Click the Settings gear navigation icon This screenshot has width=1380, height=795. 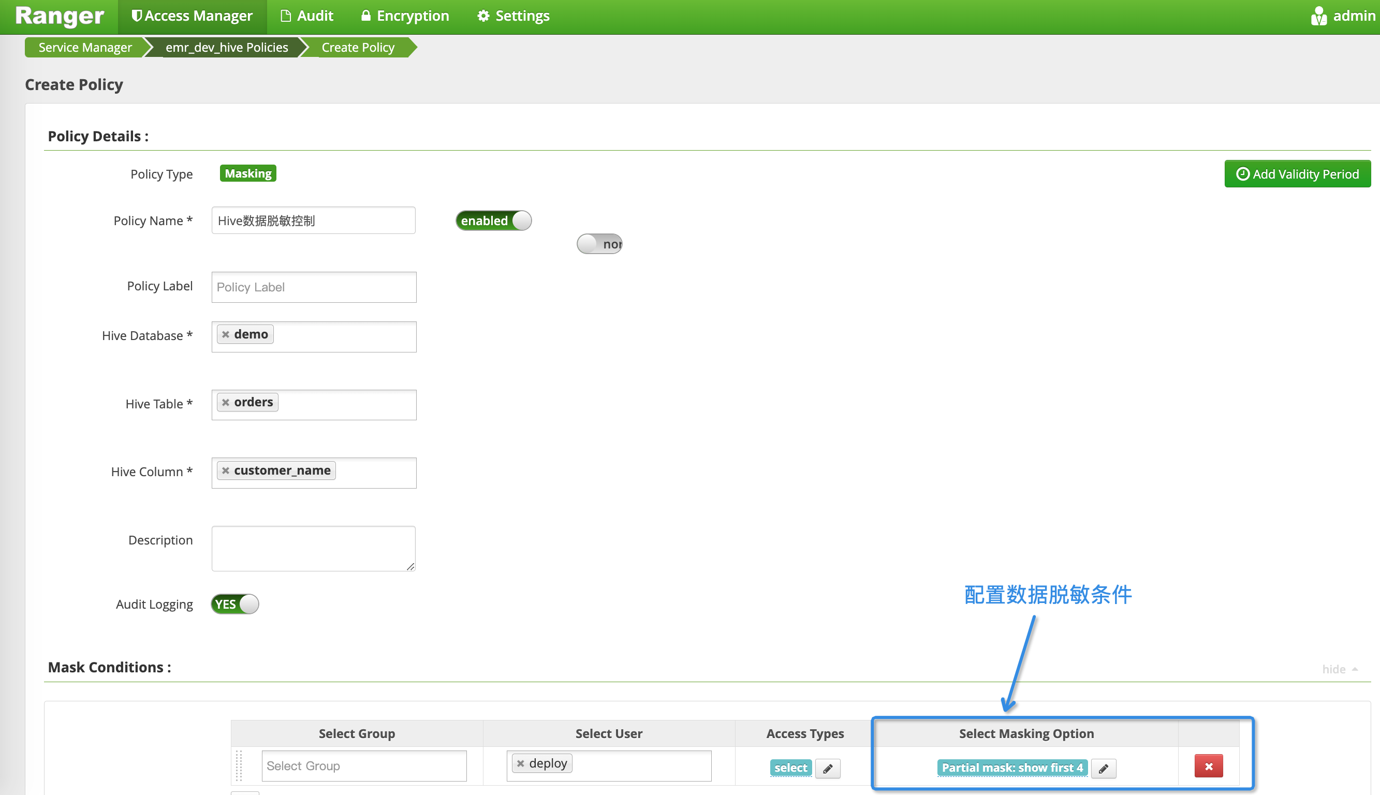click(x=485, y=16)
